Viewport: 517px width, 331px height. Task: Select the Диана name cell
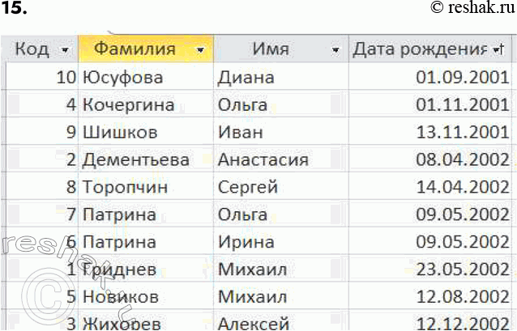coord(246,78)
